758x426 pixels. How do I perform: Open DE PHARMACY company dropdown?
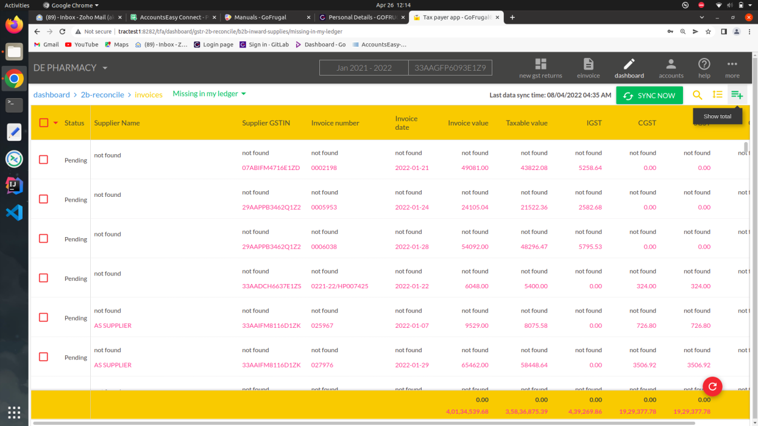(71, 68)
